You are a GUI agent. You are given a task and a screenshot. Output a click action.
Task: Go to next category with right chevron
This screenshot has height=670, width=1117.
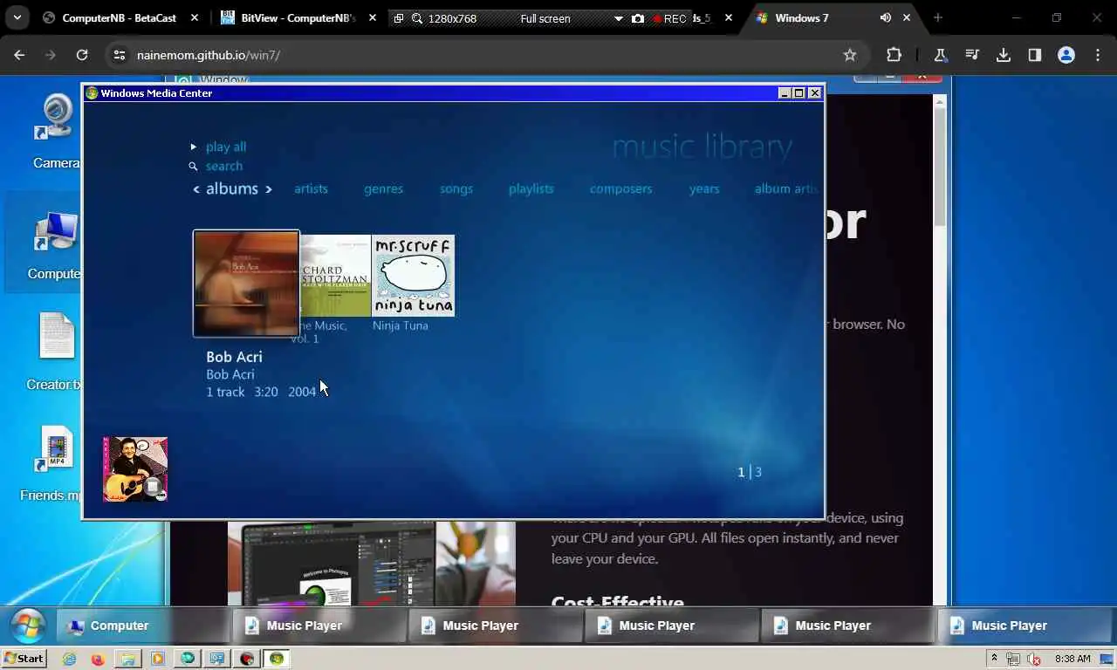click(x=269, y=189)
